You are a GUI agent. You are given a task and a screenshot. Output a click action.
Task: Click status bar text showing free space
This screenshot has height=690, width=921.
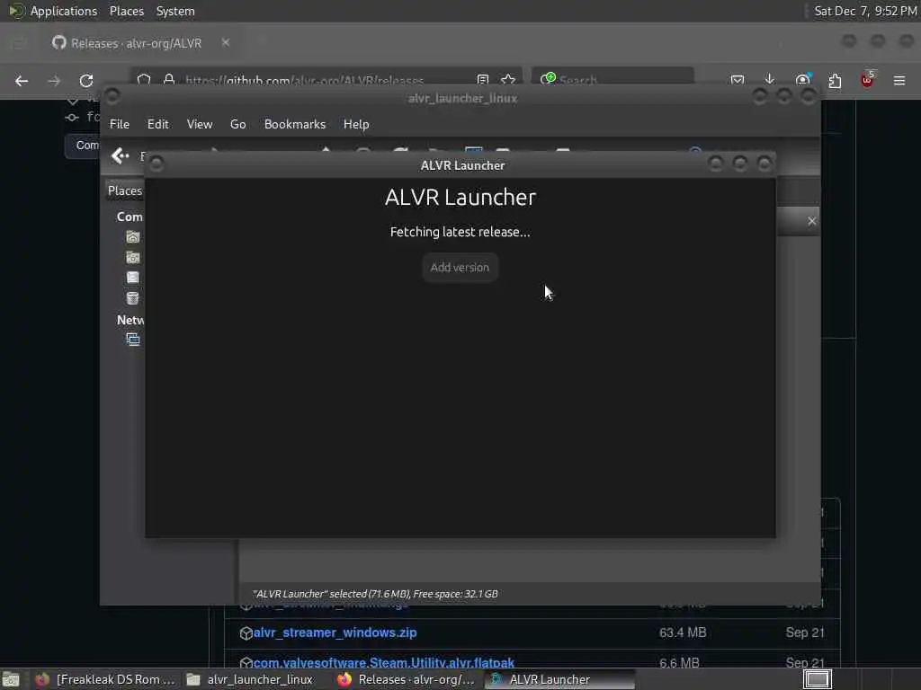[x=375, y=594]
